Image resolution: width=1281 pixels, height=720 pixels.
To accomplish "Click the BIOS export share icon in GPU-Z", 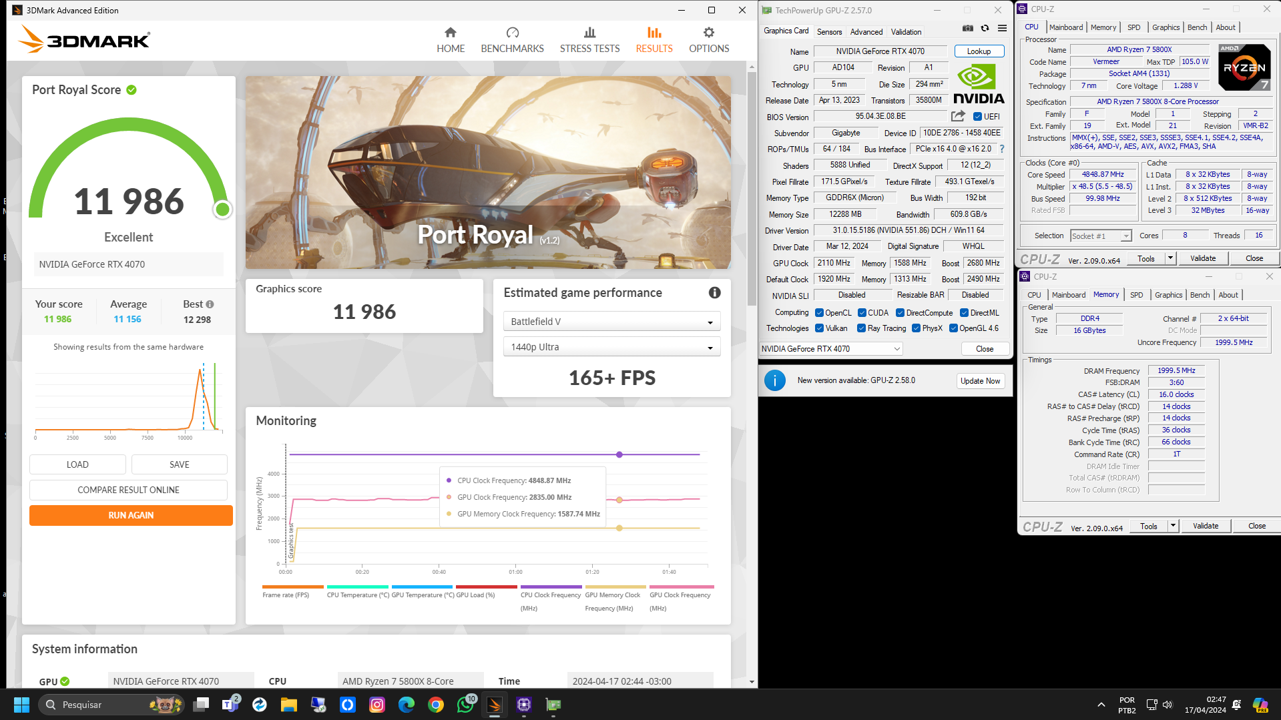I will [x=958, y=116].
